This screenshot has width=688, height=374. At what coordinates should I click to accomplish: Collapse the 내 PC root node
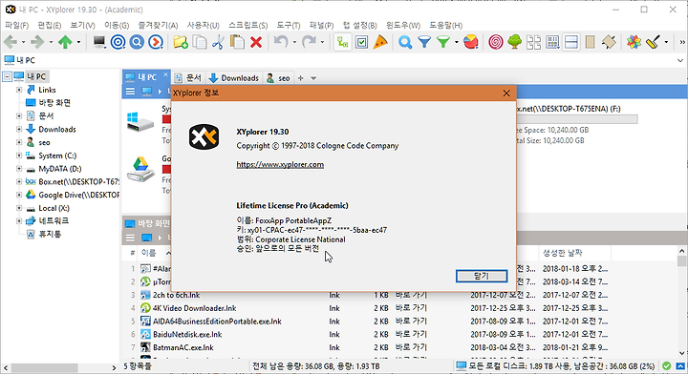click(7, 76)
